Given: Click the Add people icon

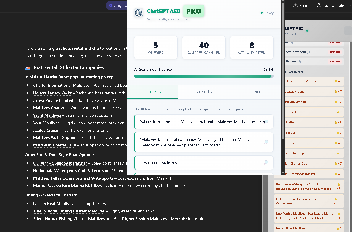Looking at the screenshot, I should (319, 5).
